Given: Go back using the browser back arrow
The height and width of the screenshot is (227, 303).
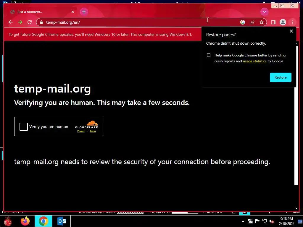Looking at the screenshot, I should pyautogui.click(x=11, y=22).
